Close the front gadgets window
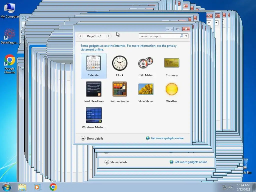The width and height of the screenshot is (256, 192). tap(186, 29)
